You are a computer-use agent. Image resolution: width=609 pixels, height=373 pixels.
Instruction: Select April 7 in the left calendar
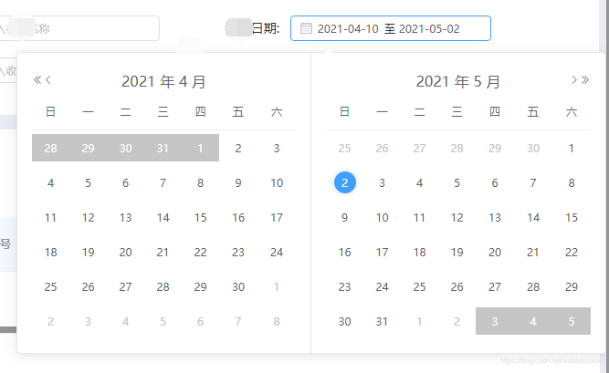163,182
